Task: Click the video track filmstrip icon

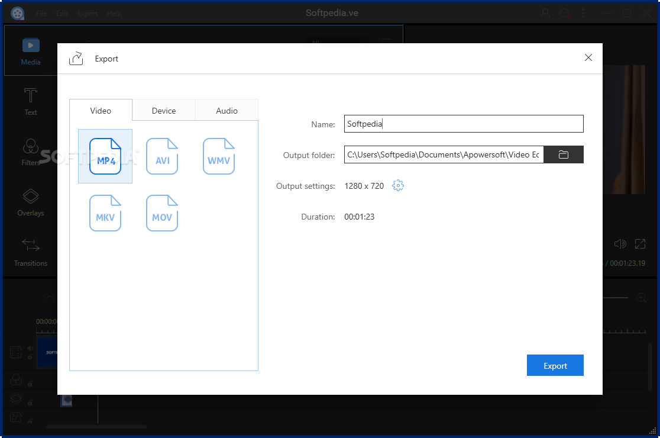Action: coord(15,352)
